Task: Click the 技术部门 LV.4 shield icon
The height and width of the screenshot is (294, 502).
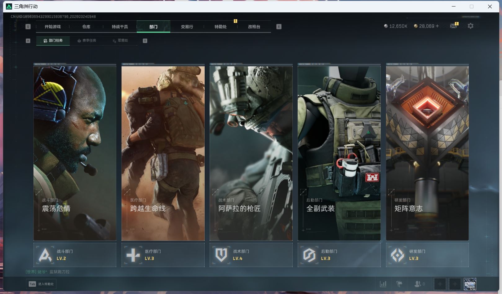Action: (x=221, y=255)
